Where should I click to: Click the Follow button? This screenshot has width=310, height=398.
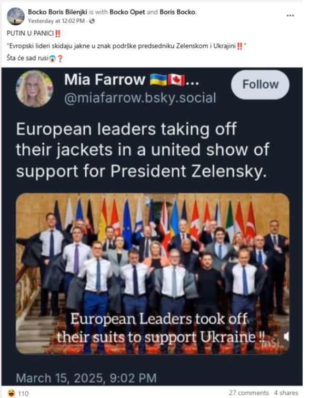click(260, 85)
